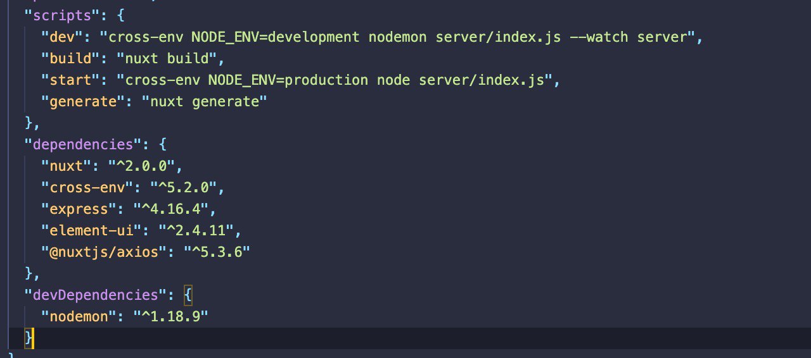Click the "nodemon" dependency key
811x358 pixels.
click(79, 317)
